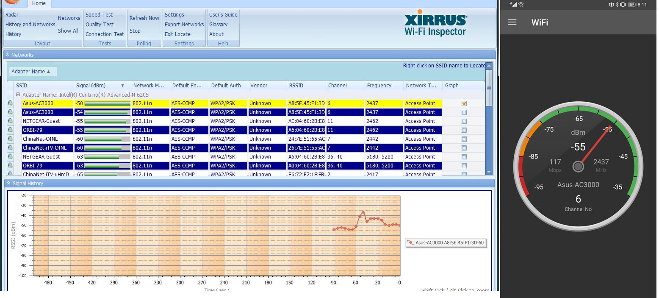The height and width of the screenshot is (298, 659).
Task: Click the row icon next to ChinaNet-C4NL
Action: pos(10,139)
